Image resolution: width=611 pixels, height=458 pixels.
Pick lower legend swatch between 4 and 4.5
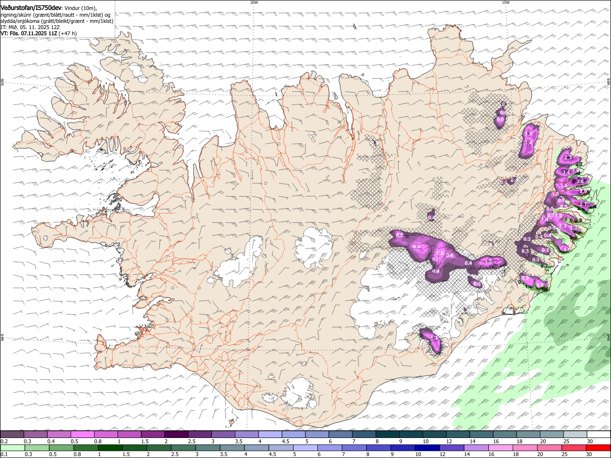coord(256,448)
